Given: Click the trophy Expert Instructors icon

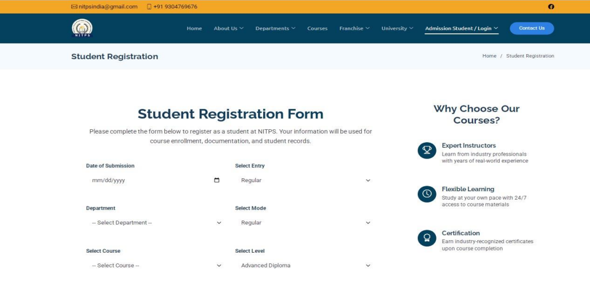Looking at the screenshot, I should [427, 150].
